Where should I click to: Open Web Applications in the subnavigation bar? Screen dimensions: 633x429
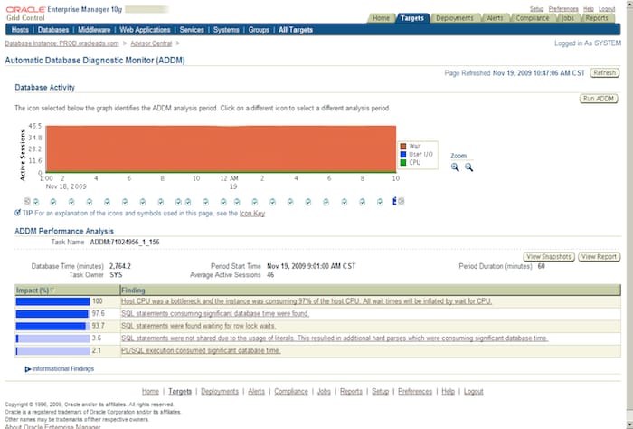145,30
